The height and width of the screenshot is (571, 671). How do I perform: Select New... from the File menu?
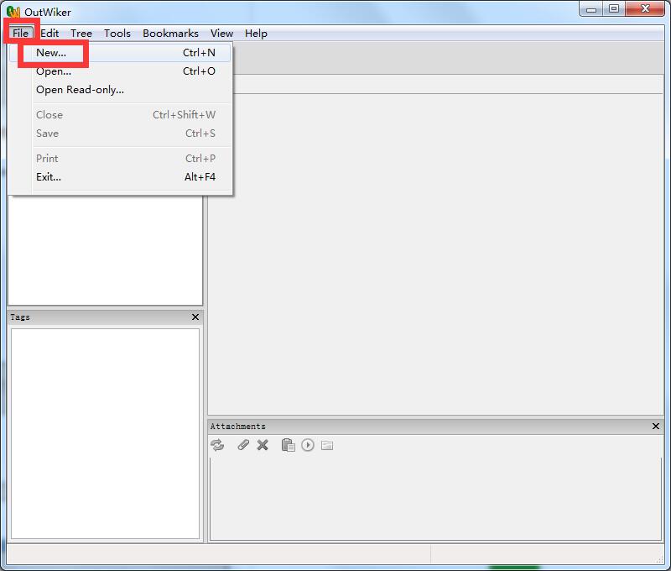[53, 52]
